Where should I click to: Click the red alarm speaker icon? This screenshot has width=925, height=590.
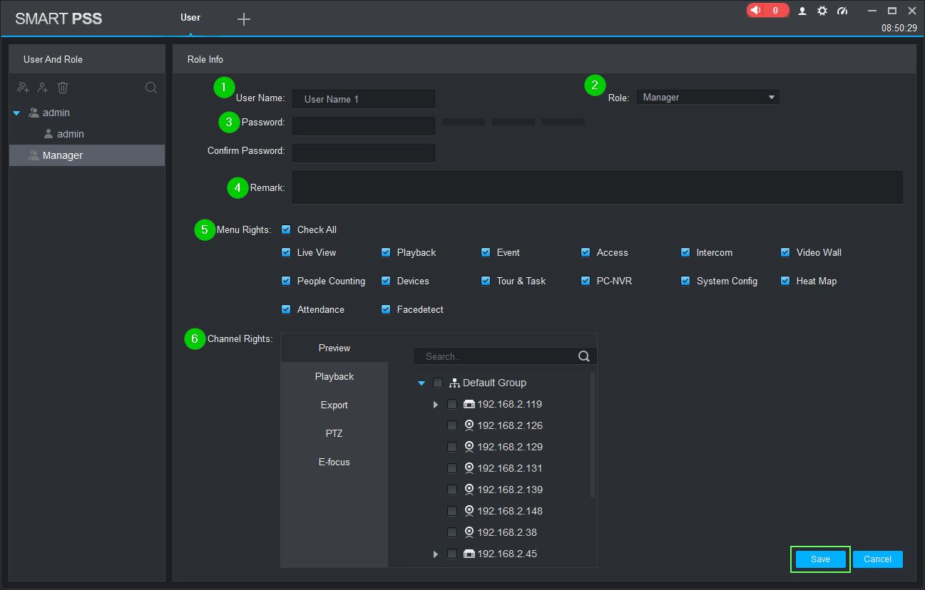point(756,11)
